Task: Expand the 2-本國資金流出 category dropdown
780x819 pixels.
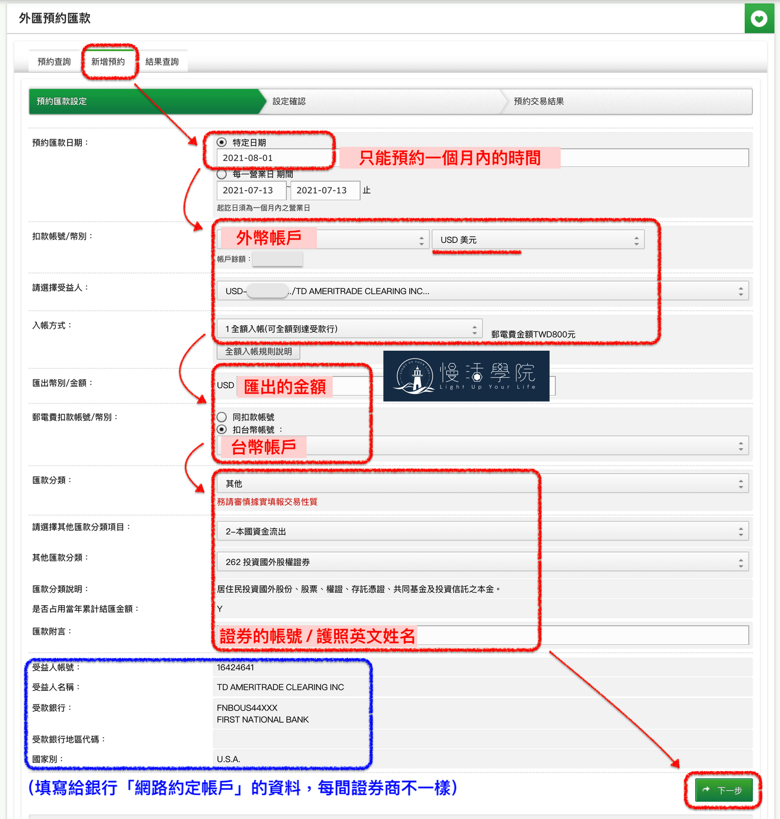Action: coord(482,531)
